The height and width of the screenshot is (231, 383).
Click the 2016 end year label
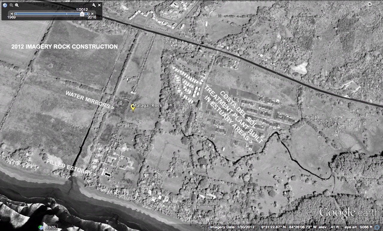tap(92, 18)
